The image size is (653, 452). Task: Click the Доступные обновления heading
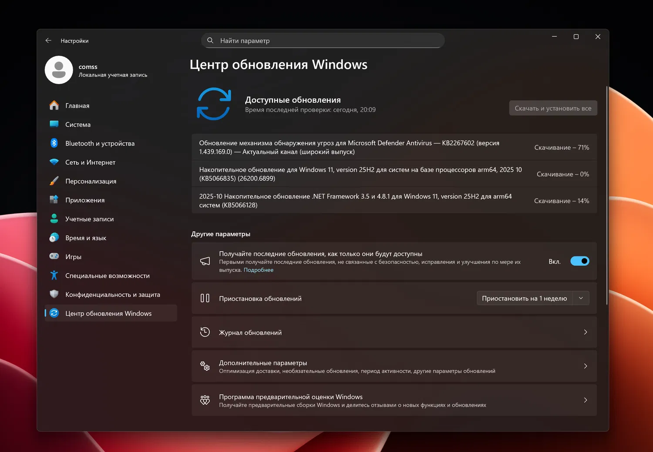(x=293, y=100)
